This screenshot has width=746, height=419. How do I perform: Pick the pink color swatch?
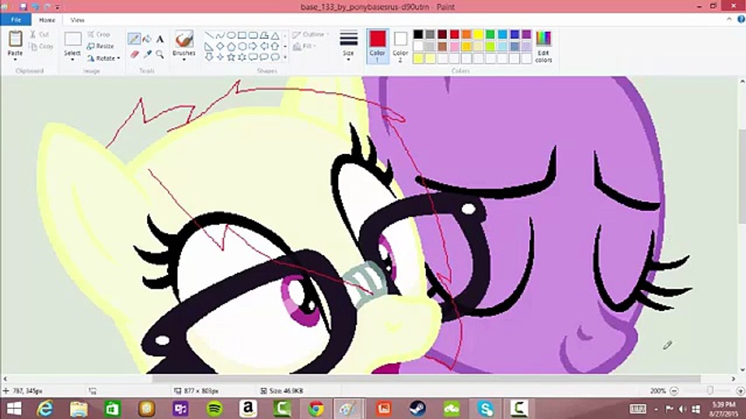coord(454,46)
